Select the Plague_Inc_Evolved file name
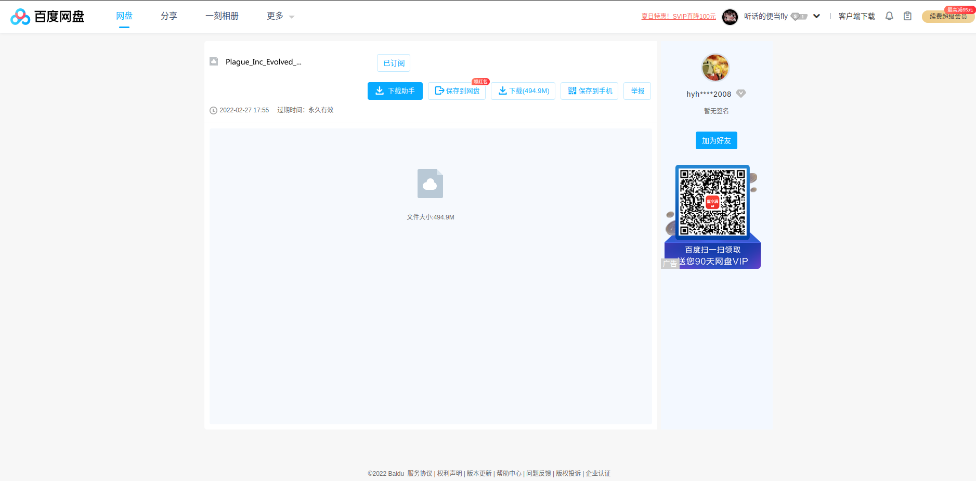976x481 pixels. point(264,62)
